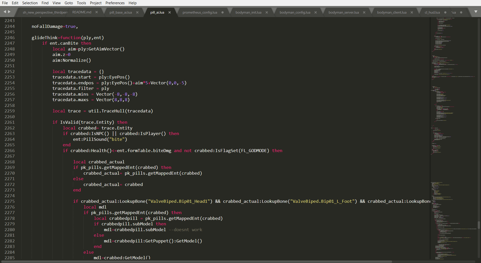Image resolution: width=481 pixels, height=263 pixels.
Task: Place cursor on noFallDamage=true line
Action: 55,26
